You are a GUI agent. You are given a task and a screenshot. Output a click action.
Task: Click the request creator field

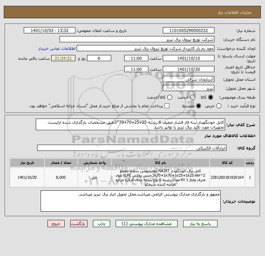(146, 48)
